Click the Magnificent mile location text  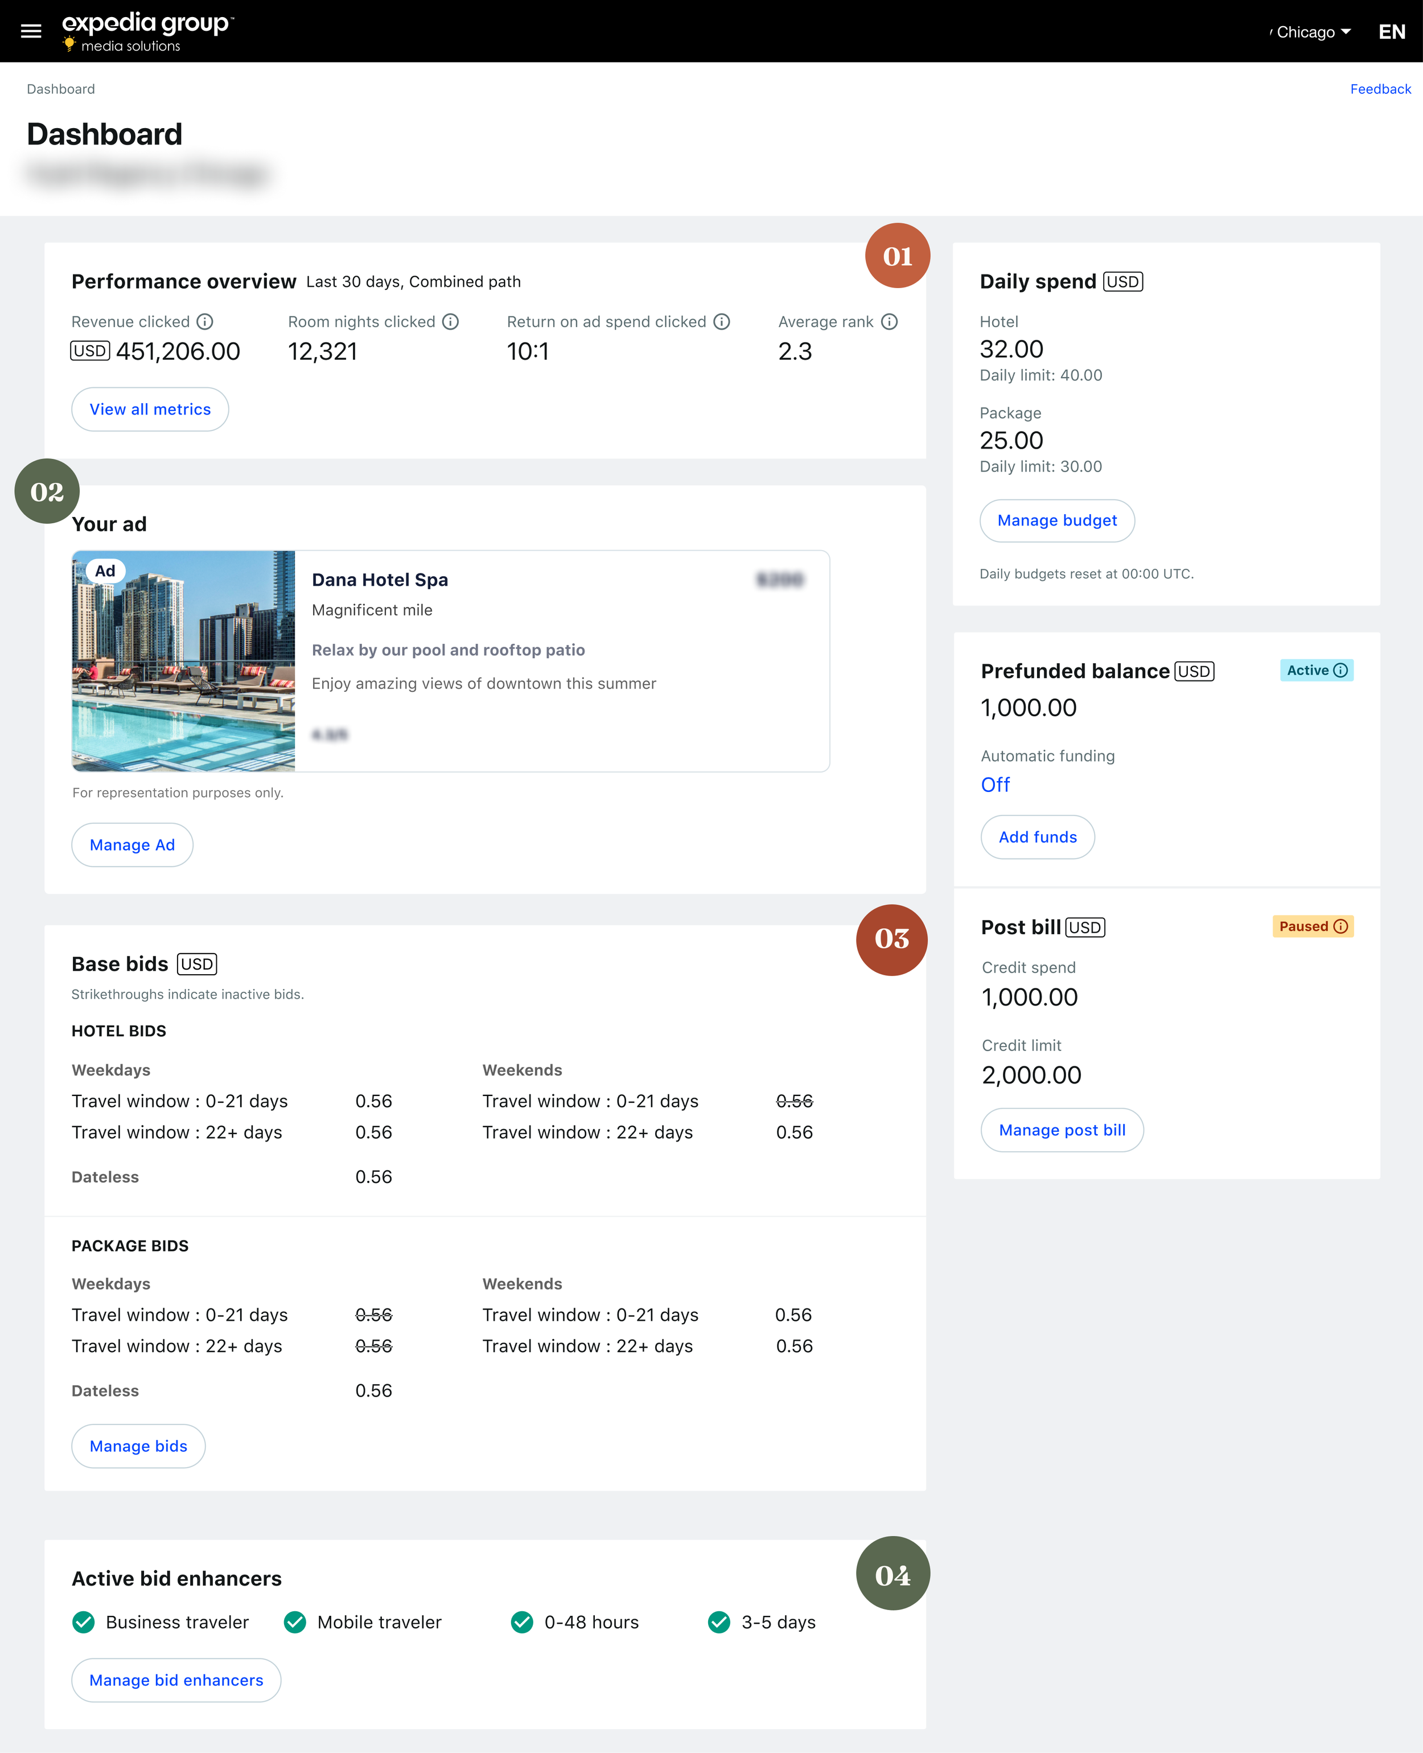pos(372,610)
